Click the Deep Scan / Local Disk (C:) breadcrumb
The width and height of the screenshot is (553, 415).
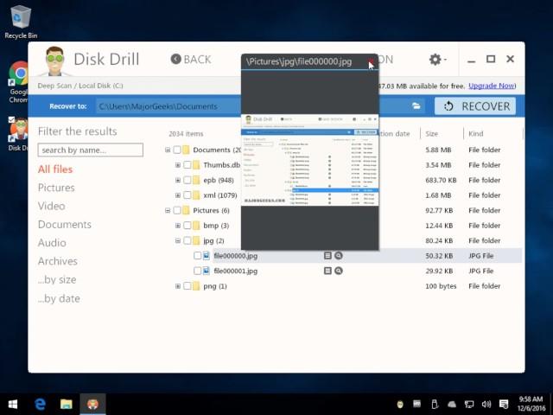(x=80, y=86)
